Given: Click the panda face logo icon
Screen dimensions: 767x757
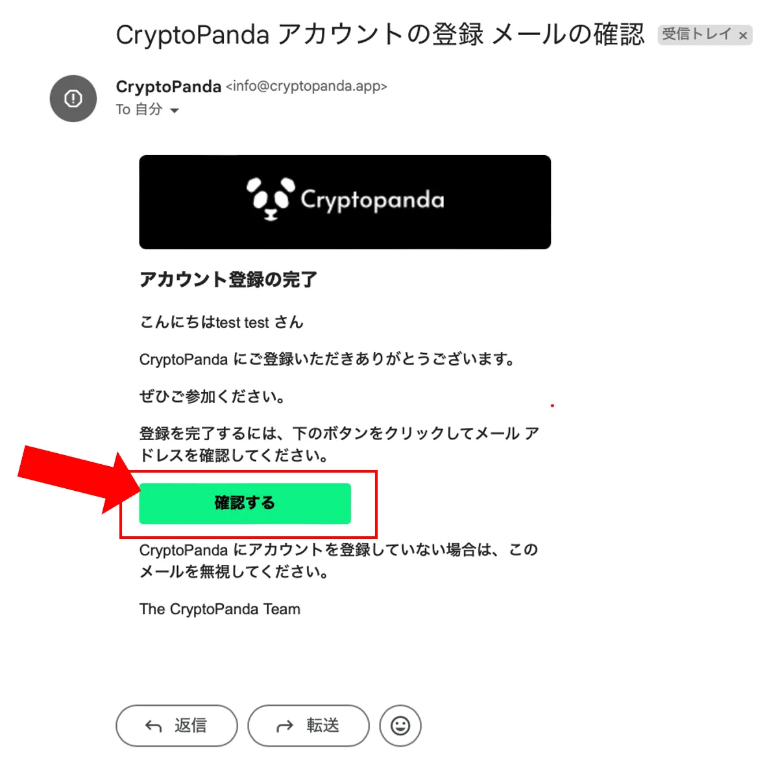Looking at the screenshot, I should (271, 199).
